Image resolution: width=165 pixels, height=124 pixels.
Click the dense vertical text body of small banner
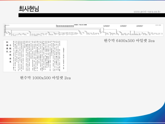[37, 56]
